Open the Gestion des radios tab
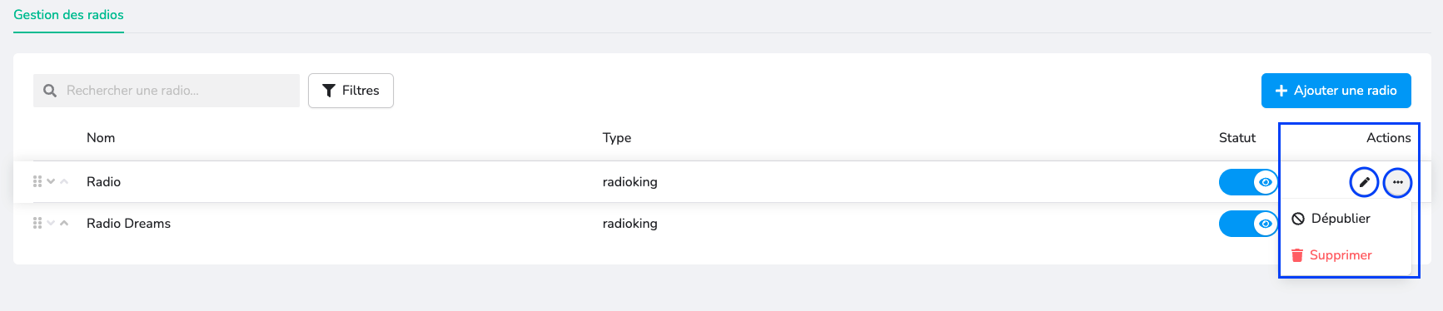This screenshot has height=311, width=1443. 68,15
